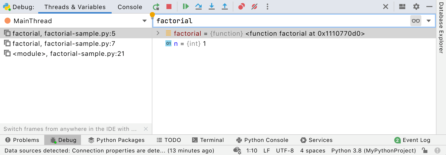Switch to the Console tab
Viewport: 446px width, 155px height.
click(x=130, y=7)
